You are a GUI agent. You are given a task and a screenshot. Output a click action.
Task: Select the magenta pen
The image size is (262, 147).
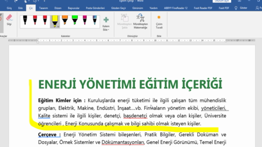click(85, 20)
